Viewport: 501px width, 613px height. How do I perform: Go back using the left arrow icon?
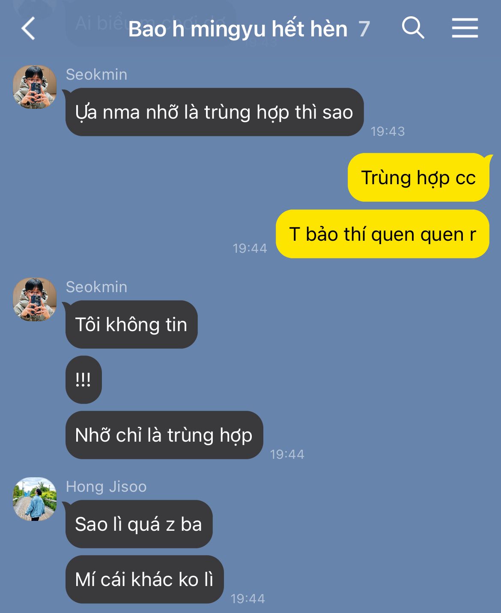coord(28,29)
